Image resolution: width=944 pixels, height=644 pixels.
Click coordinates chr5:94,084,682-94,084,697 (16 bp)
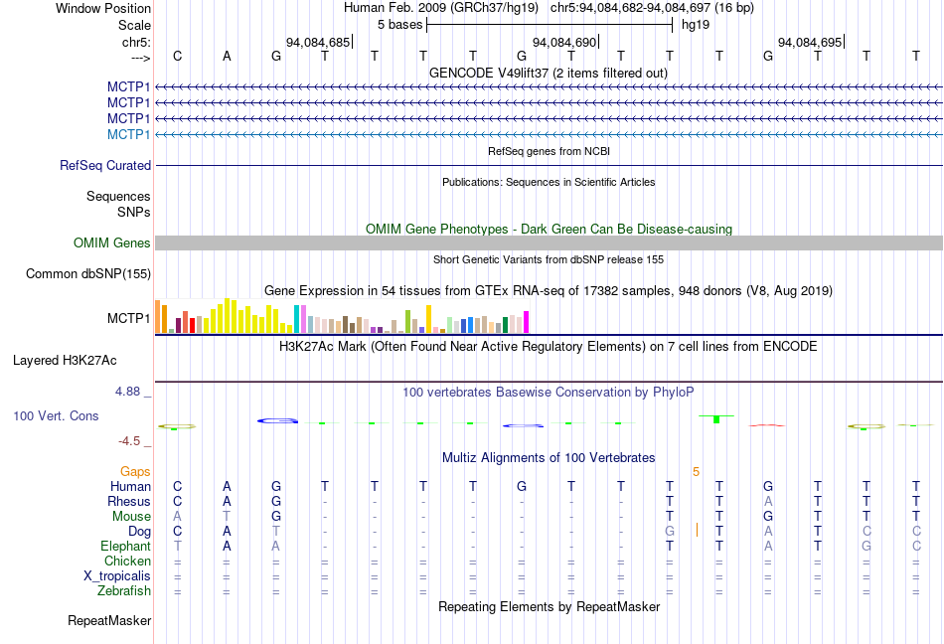tap(652, 8)
